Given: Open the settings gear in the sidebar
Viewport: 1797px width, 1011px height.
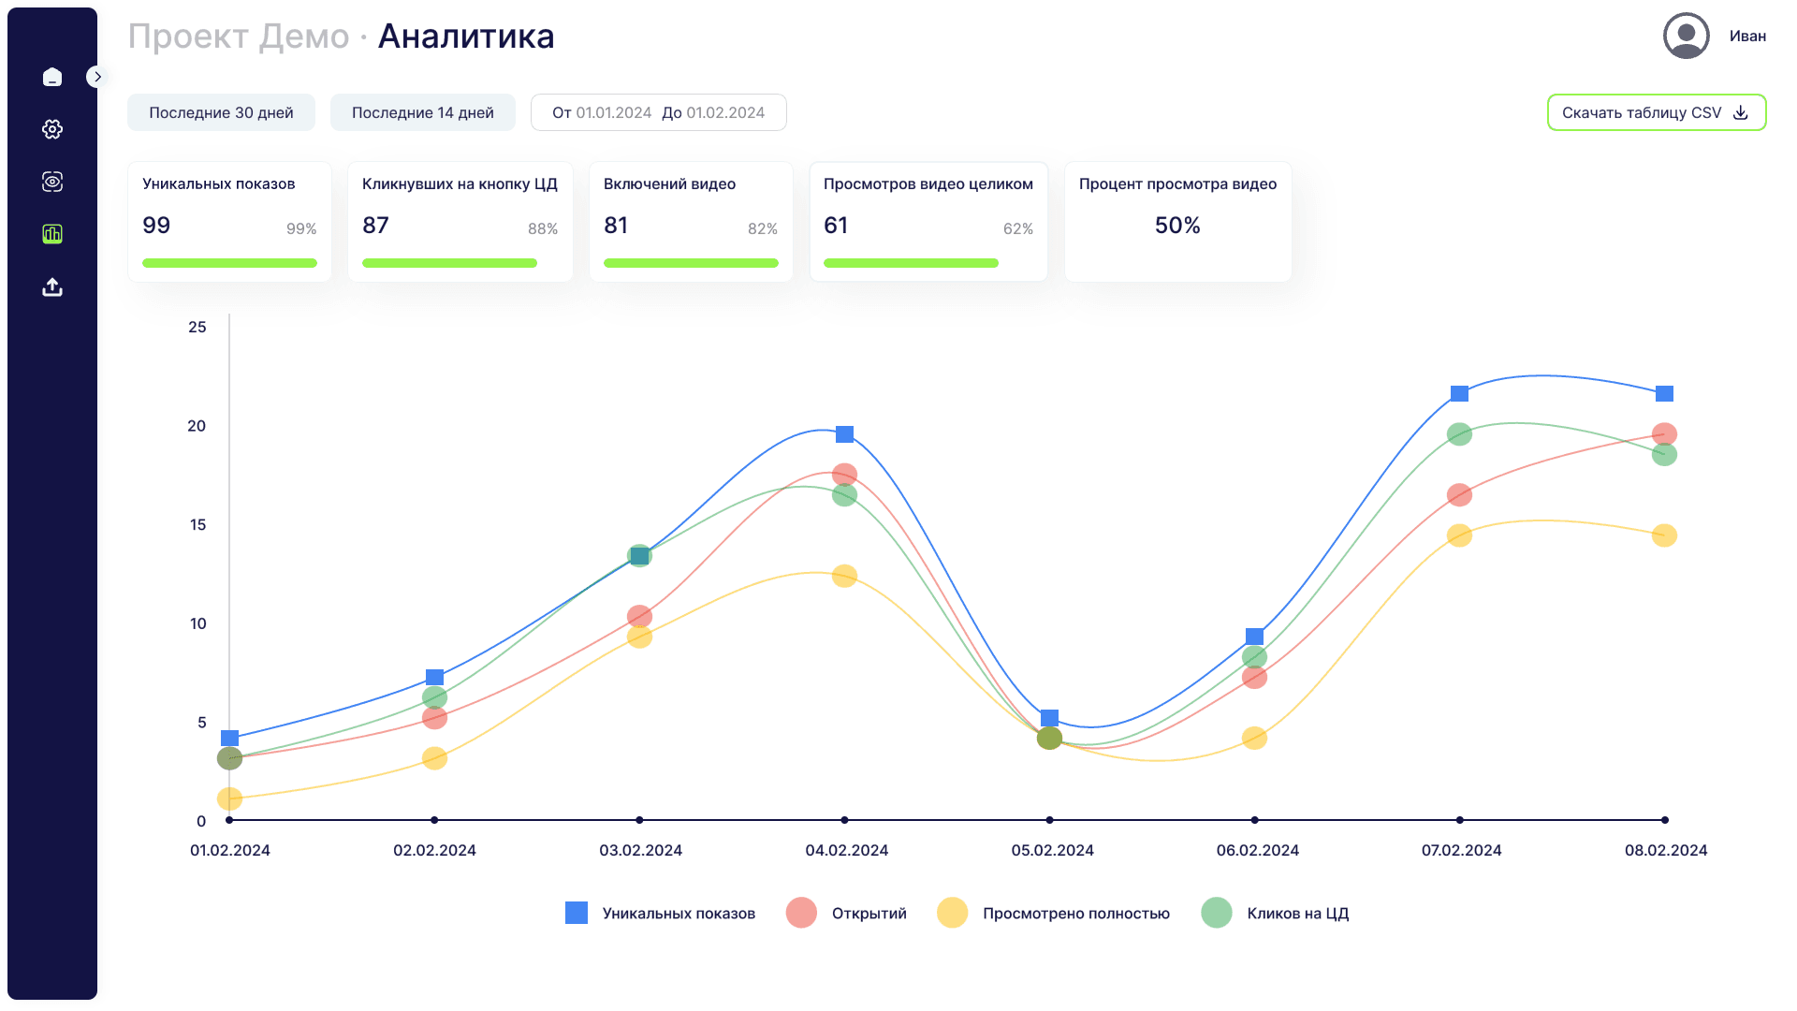Looking at the screenshot, I should point(52,129).
